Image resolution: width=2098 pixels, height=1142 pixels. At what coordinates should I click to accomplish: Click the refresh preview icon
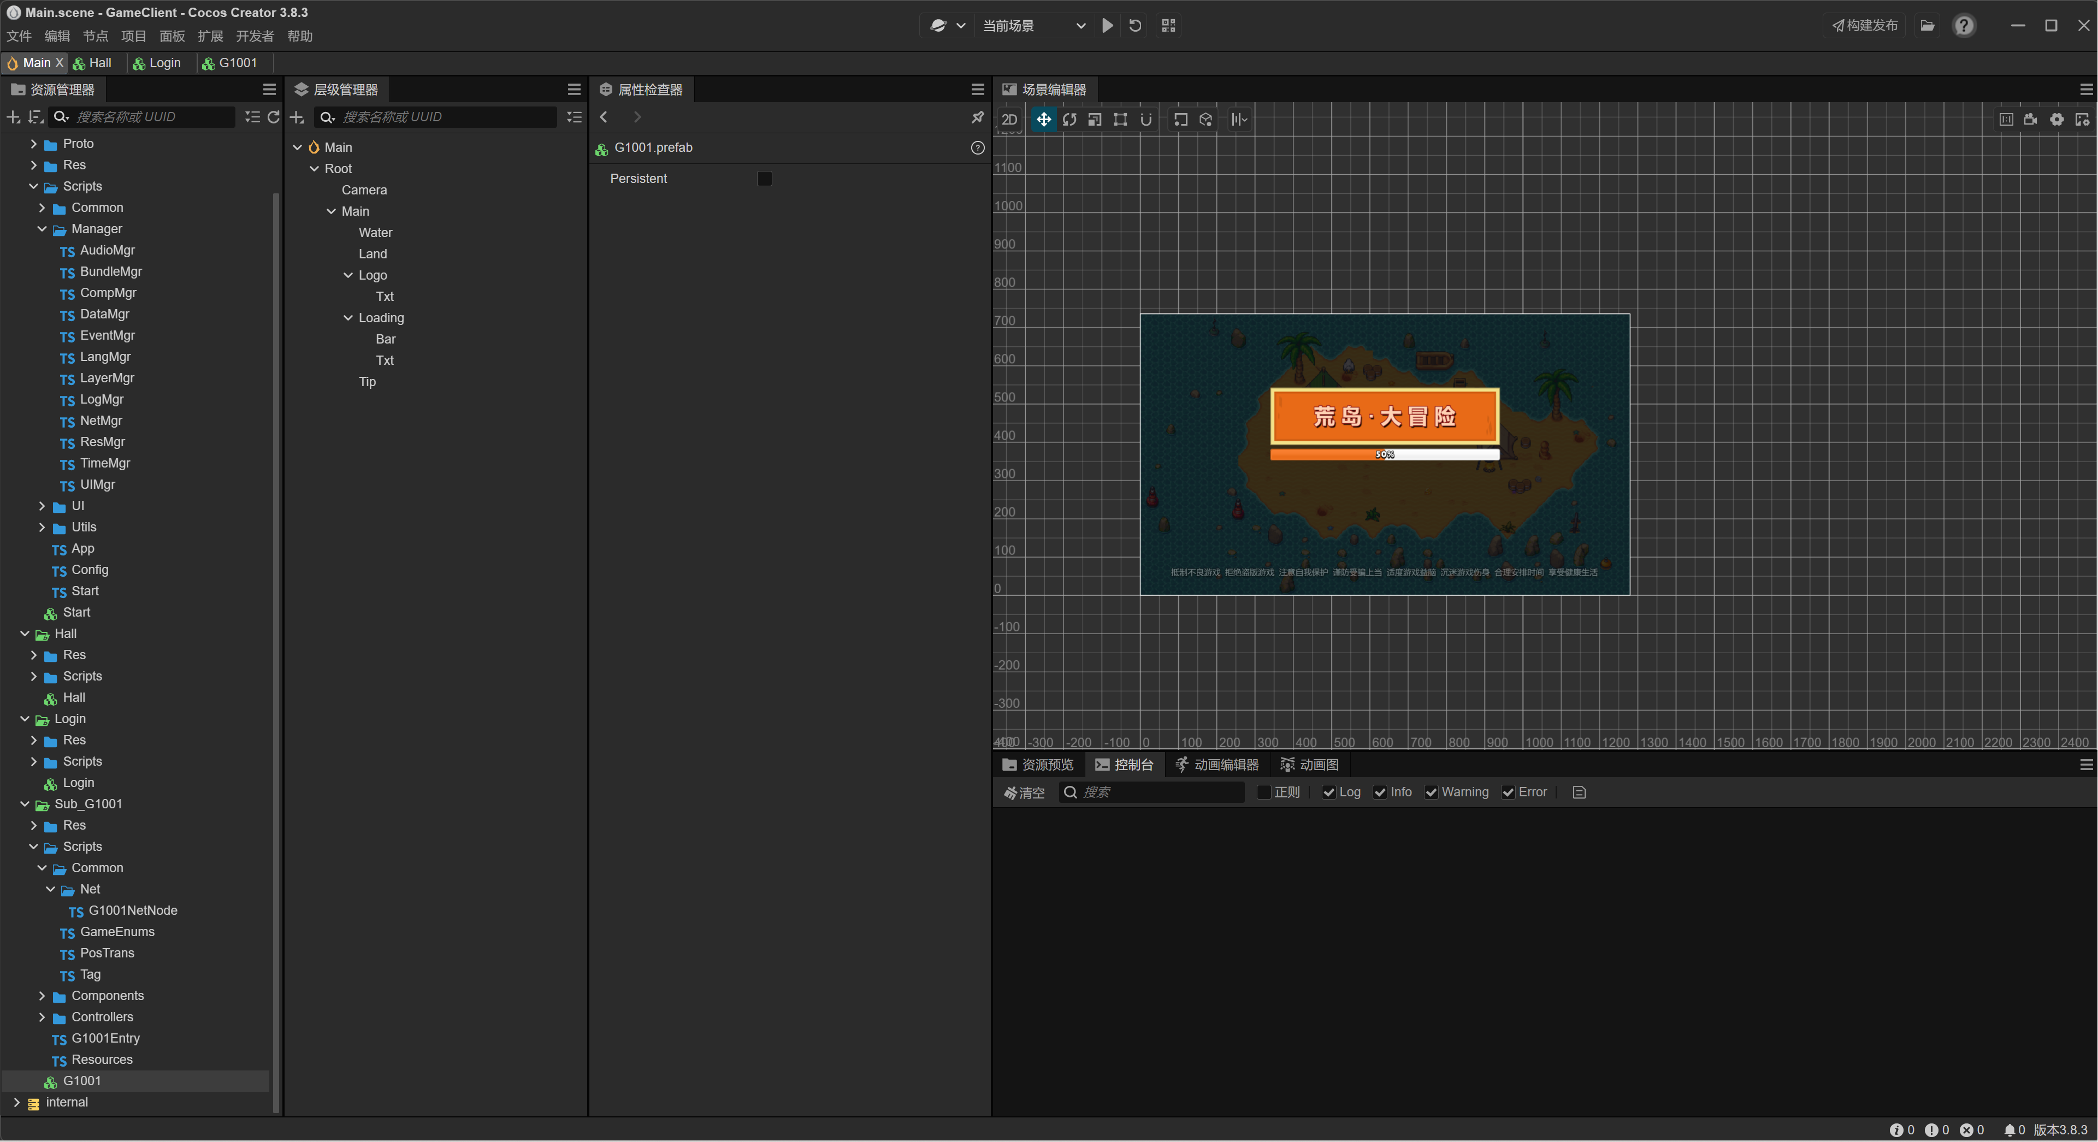click(x=1136, y=25)
